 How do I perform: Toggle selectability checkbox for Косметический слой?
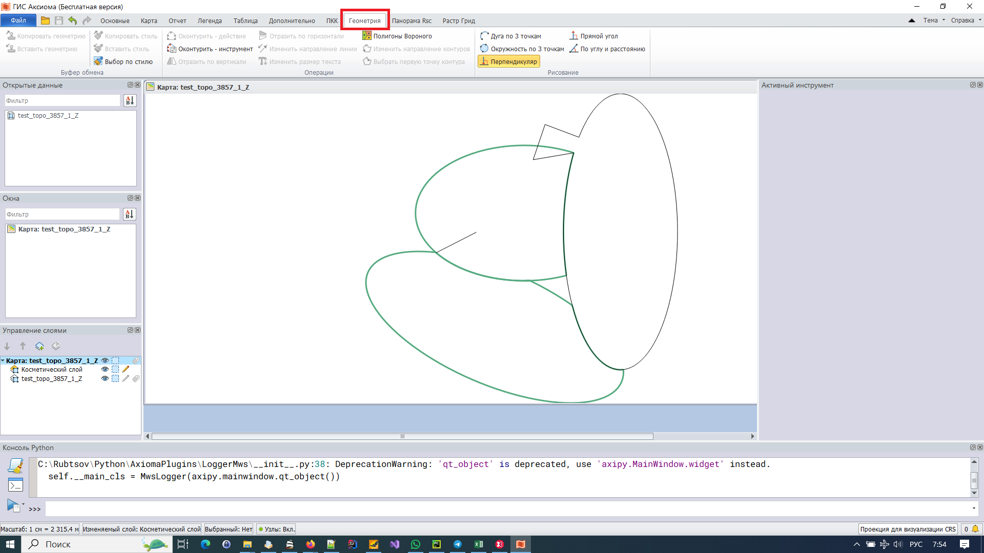(x=115, y=369)
